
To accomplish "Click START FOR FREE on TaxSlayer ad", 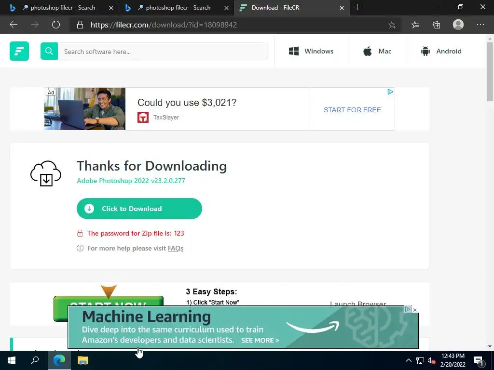I will tap(352, 110).
